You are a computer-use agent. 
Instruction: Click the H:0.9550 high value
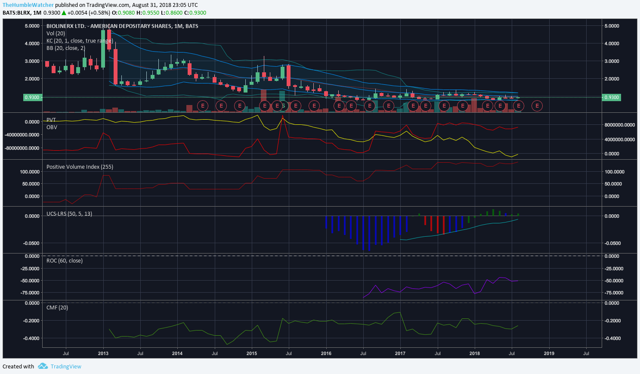148,13
